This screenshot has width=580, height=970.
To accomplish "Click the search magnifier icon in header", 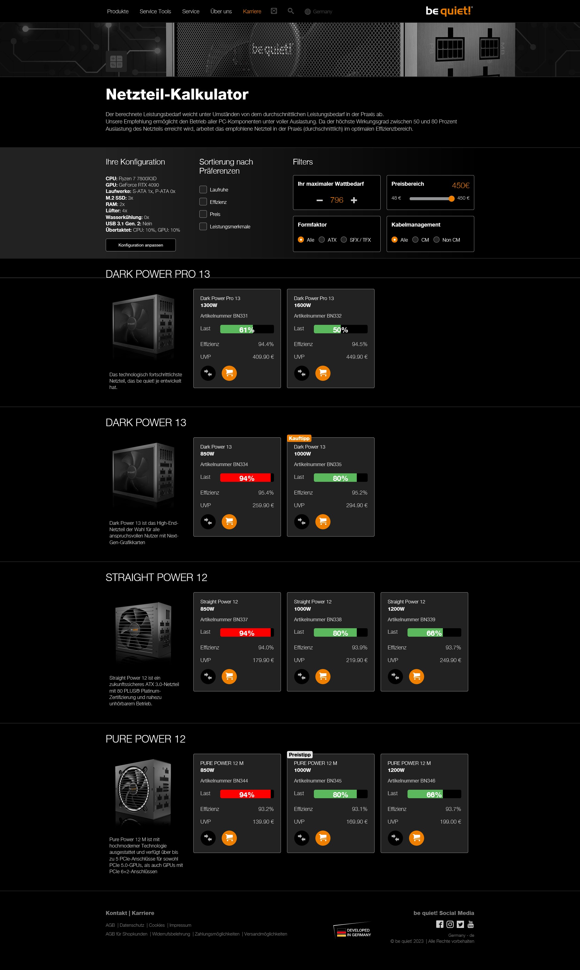I will coord(290,11).
